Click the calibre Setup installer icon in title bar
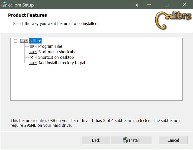This screenshot has width=193, height=150. pos(4,5)
